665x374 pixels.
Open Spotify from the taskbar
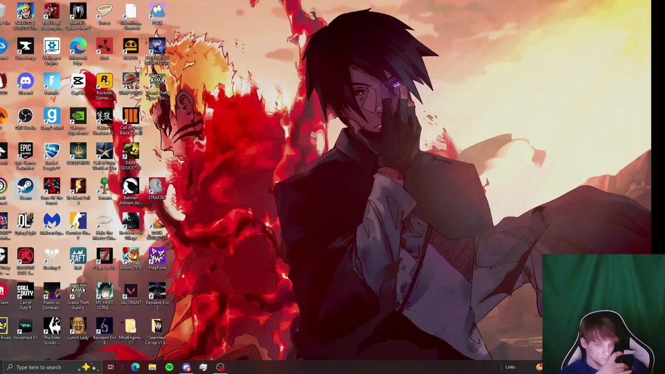[169, 367]
